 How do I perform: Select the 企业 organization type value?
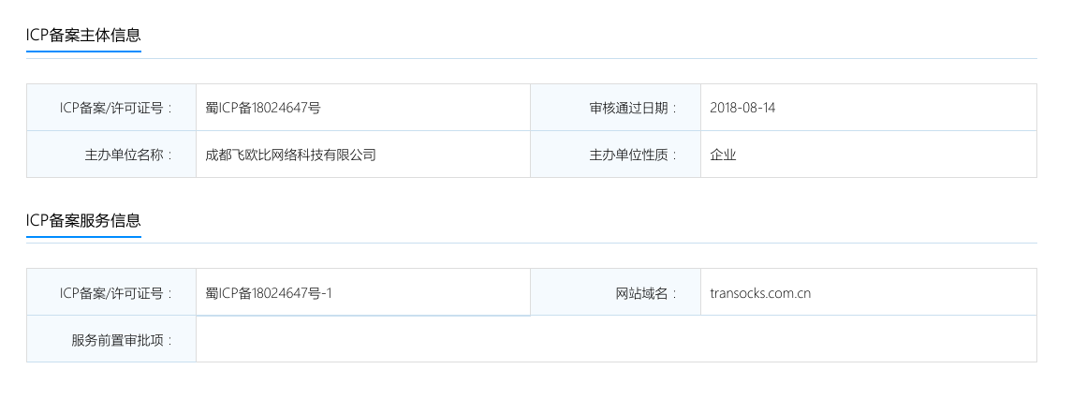coord(723,155)
